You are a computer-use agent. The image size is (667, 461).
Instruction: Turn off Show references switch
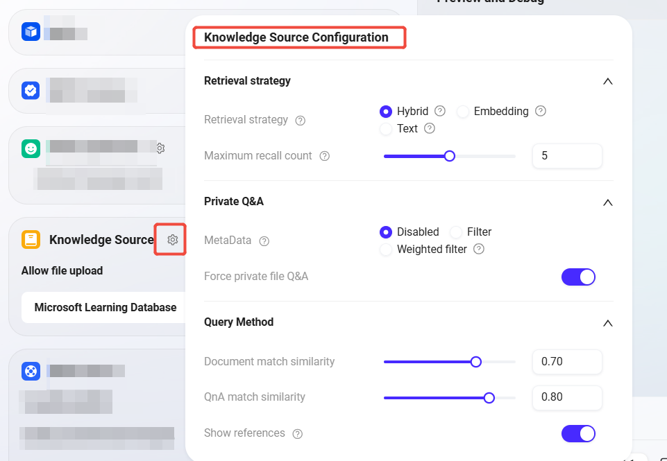[x=578, y=434]
